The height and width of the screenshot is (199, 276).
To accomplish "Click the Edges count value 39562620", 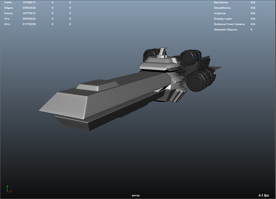I will click(x=30, y=8).
